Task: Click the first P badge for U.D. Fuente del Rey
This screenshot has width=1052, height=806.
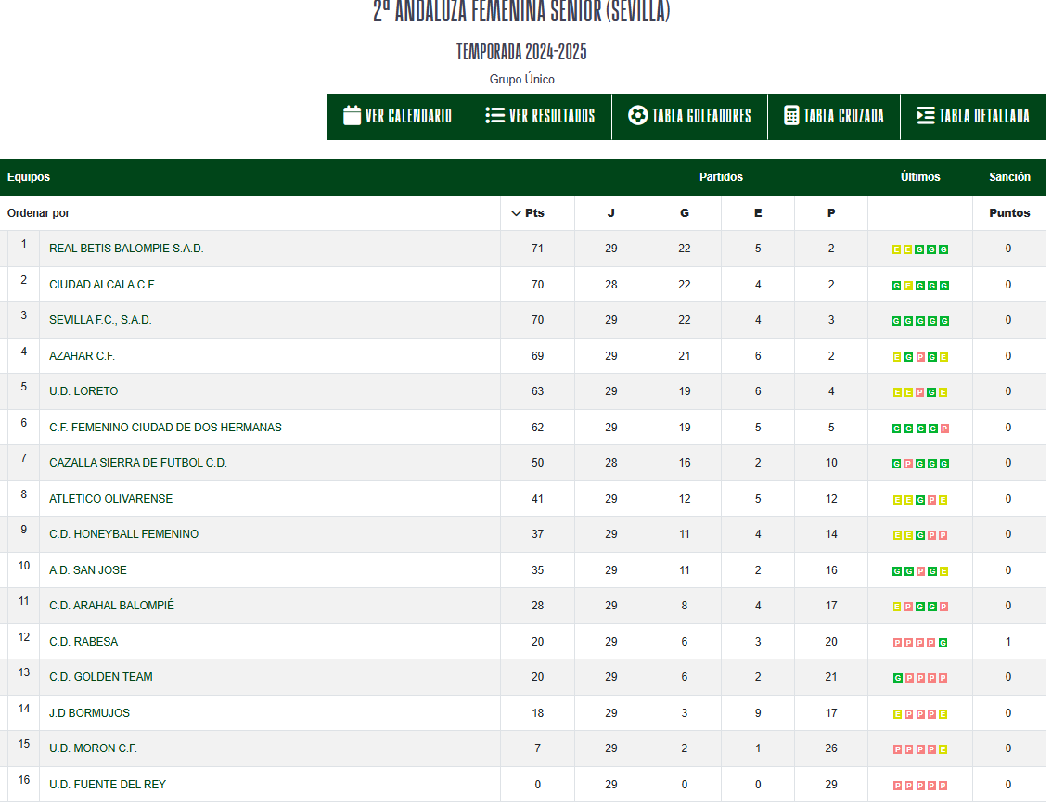Action: (897, 786)
